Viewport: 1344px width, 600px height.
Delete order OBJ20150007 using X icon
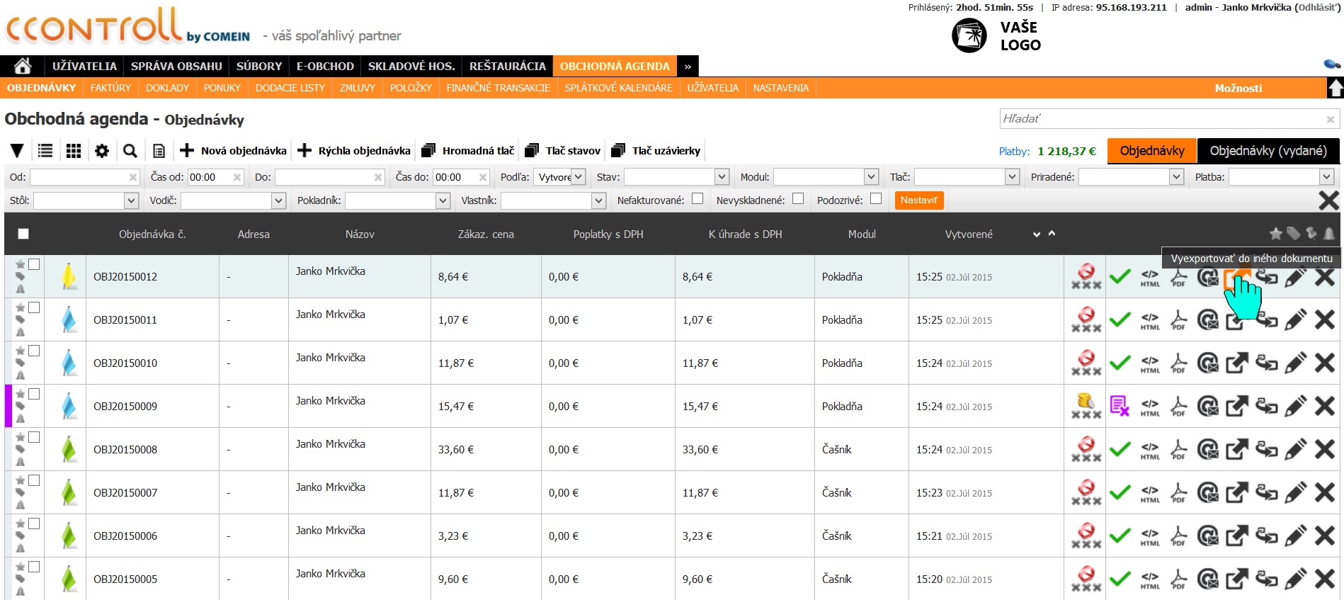click(x=1324, y=493)
